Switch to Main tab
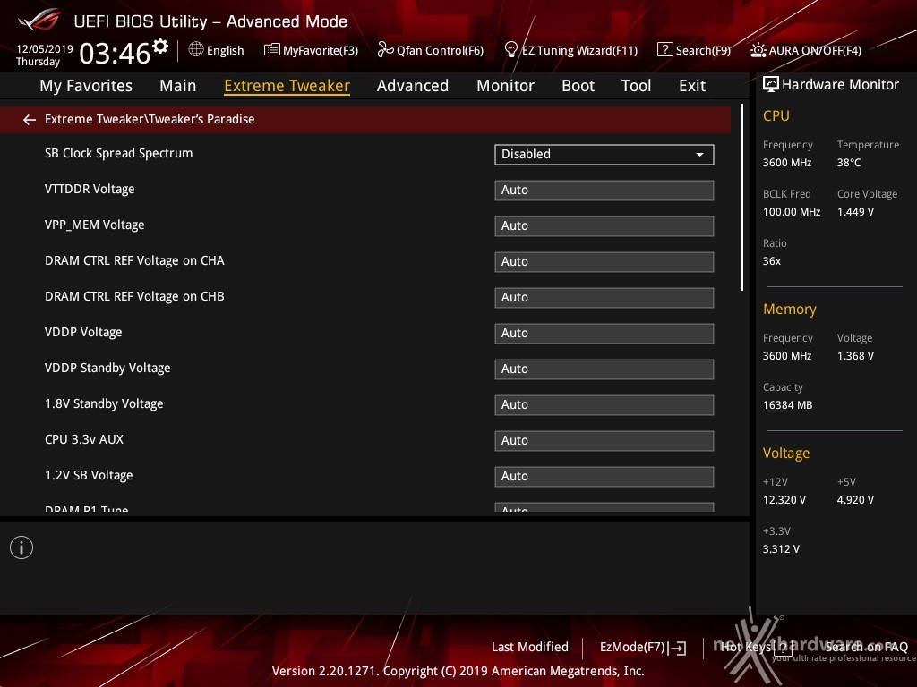 (x=178, y=86)
